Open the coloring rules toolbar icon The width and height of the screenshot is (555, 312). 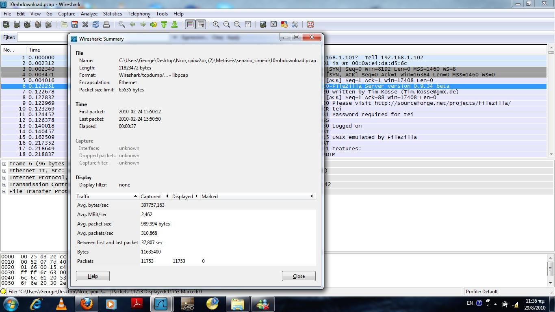[x=284, y=24]
